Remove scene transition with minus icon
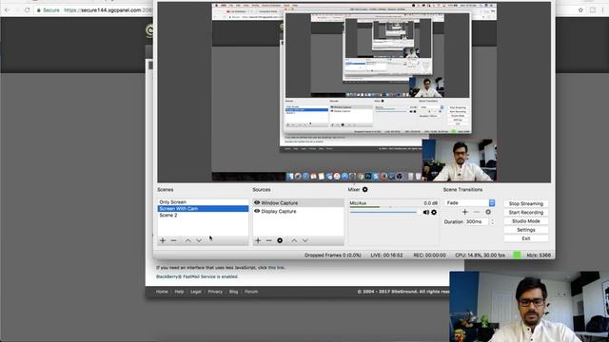The height and width of the screenshot is (342, 609). pos(477,212)
